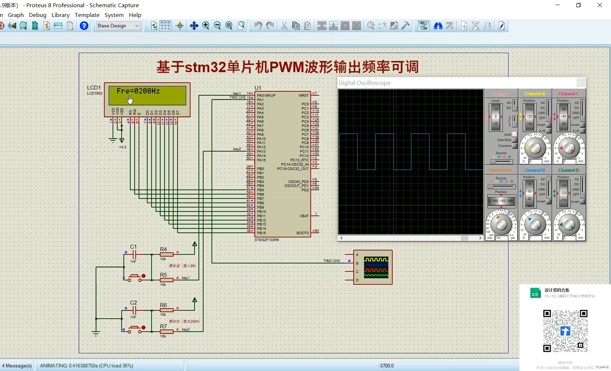Click the 3D visualizer toolbar icon
This screenshot has height=371, width=611.
(12, 26)
